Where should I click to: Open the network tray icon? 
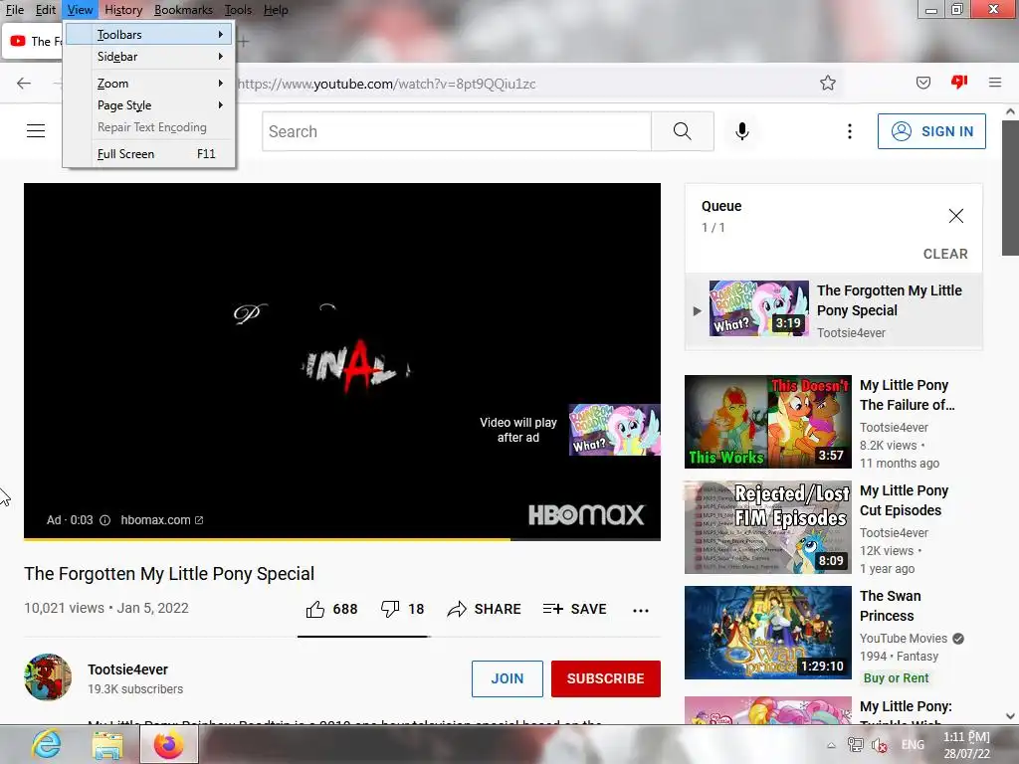[855, 745]
